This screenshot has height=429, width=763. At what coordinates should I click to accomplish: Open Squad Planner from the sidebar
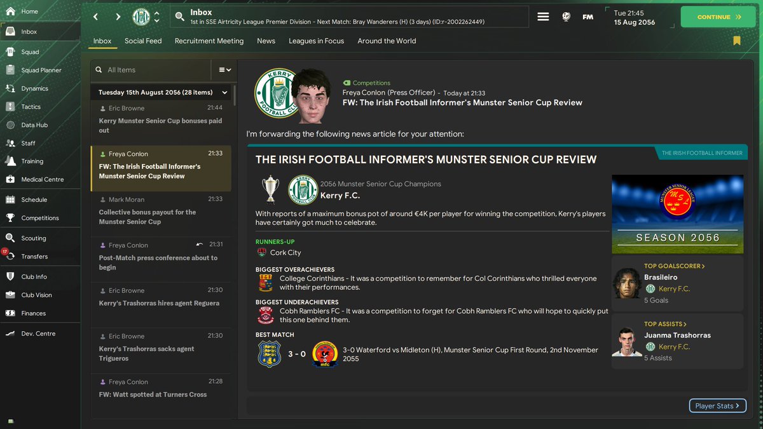[x=41, y=71]
